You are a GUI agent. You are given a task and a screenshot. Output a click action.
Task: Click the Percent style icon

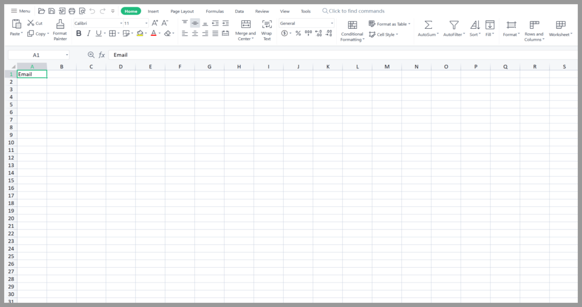pyautogui.click(x=298, y=33)
